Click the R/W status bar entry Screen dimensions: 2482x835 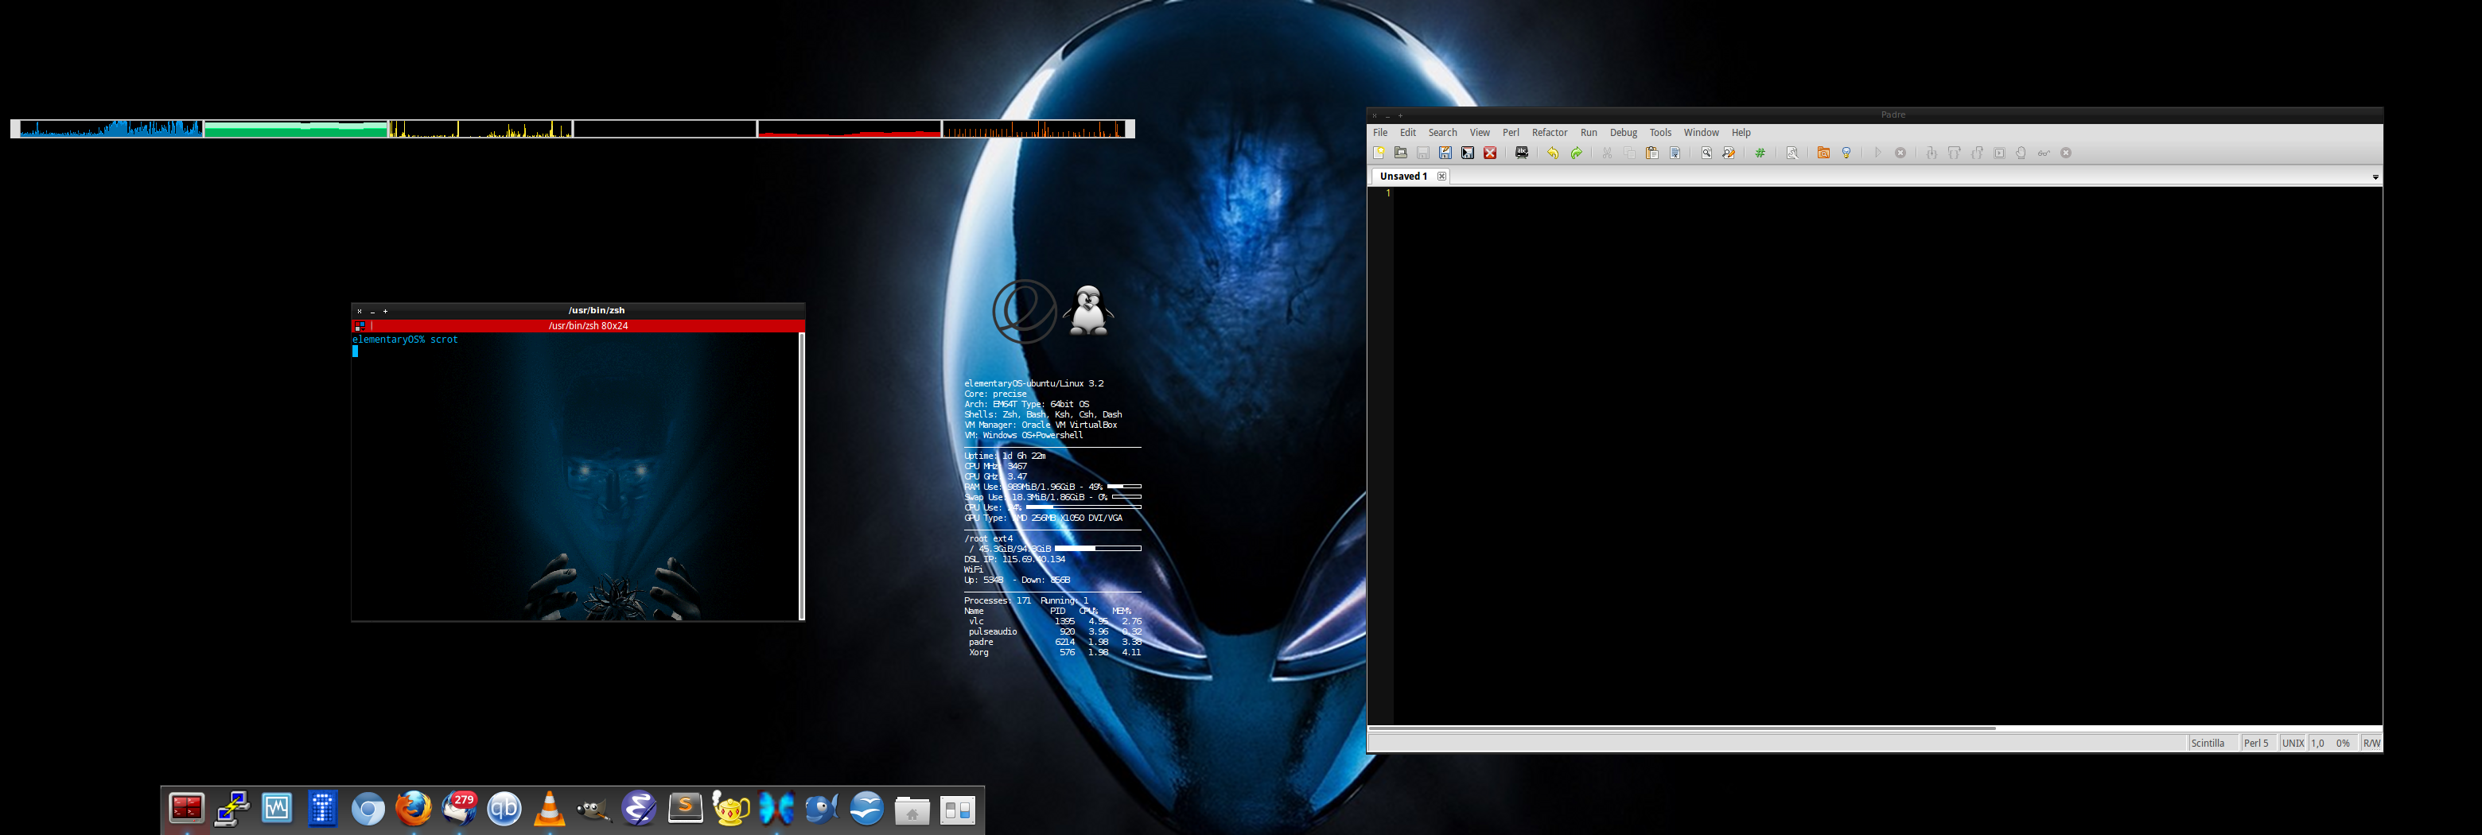tap(2371, 744)
